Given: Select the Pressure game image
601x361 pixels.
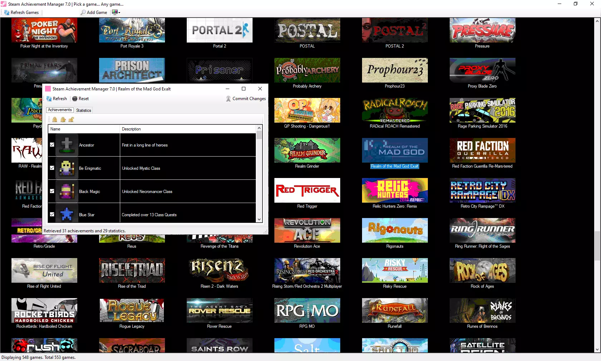Looking at the screenshot, I should (483, 30).
